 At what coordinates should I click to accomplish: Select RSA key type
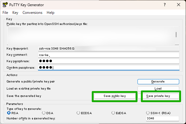(9, 113)
